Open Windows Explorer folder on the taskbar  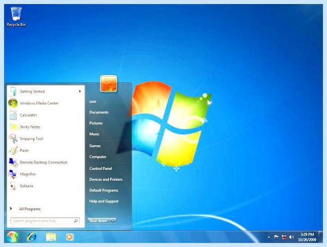[51, 237]
